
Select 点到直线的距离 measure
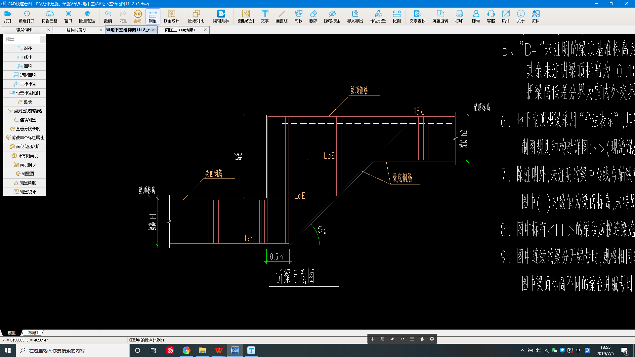pos(25,111)
